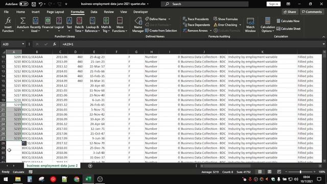Open the Name Manager
Viewport: 327px width, 184px height.
pyautogui.click(x=138, y=25)
